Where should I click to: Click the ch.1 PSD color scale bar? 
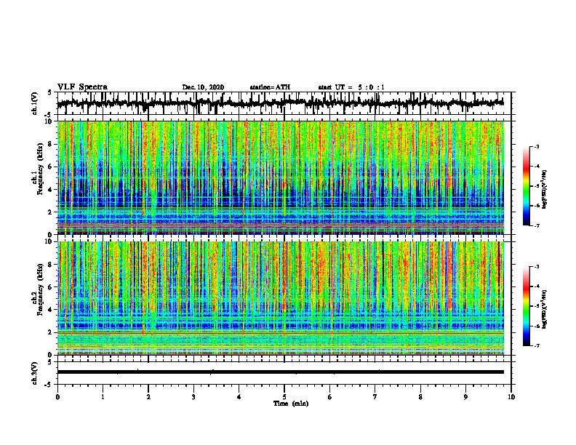click(x=527, y=186)
